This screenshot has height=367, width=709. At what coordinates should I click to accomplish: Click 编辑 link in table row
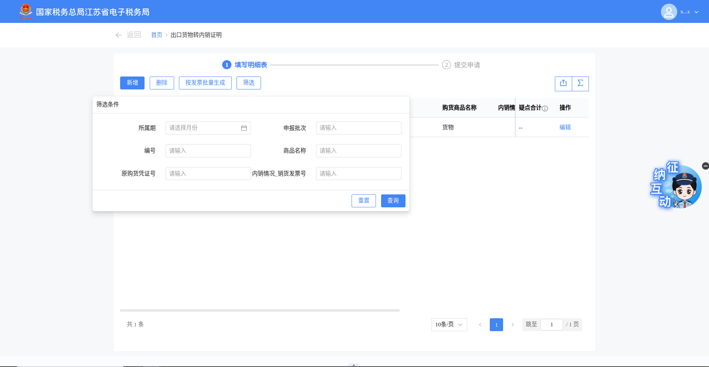[565, 127]
